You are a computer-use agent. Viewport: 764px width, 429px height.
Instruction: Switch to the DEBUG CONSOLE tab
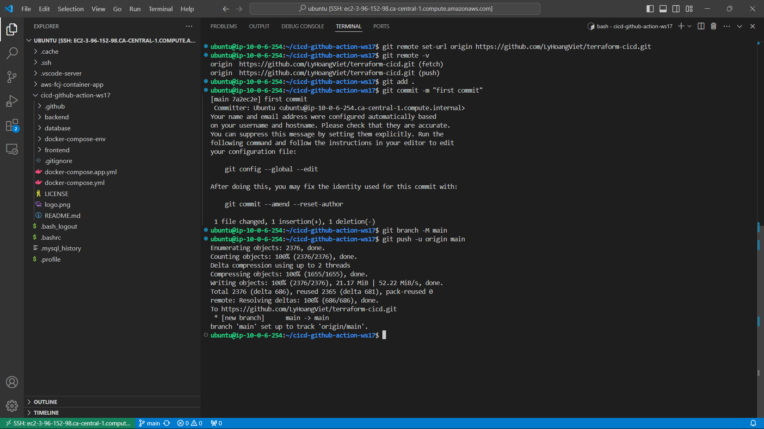(302, 26)
